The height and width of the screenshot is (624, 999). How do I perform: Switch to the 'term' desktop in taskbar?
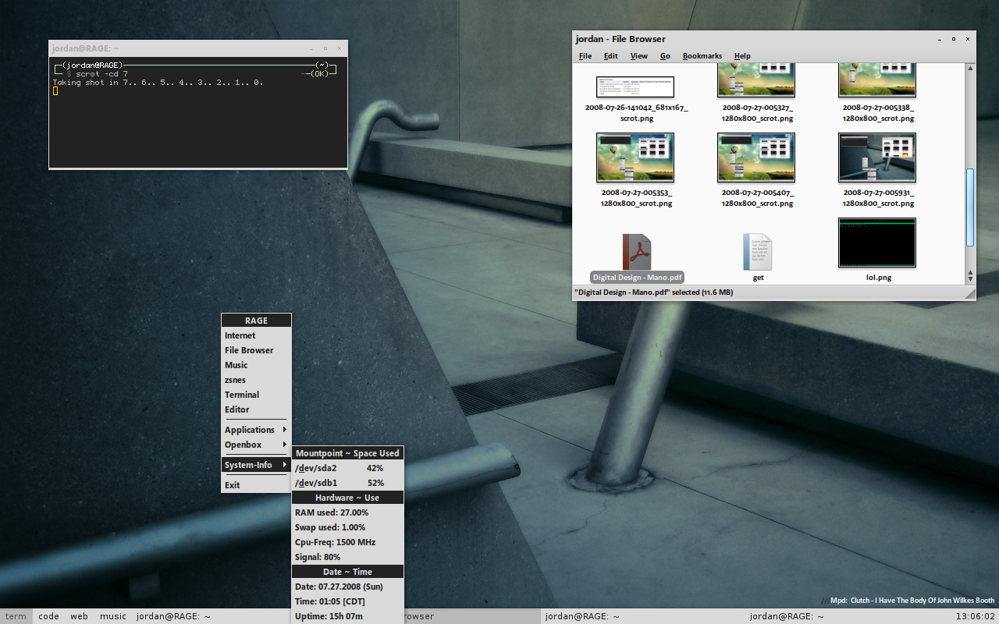pos(16,616)
